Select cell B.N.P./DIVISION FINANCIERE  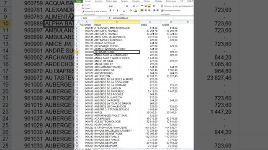(x=117, y=127)
